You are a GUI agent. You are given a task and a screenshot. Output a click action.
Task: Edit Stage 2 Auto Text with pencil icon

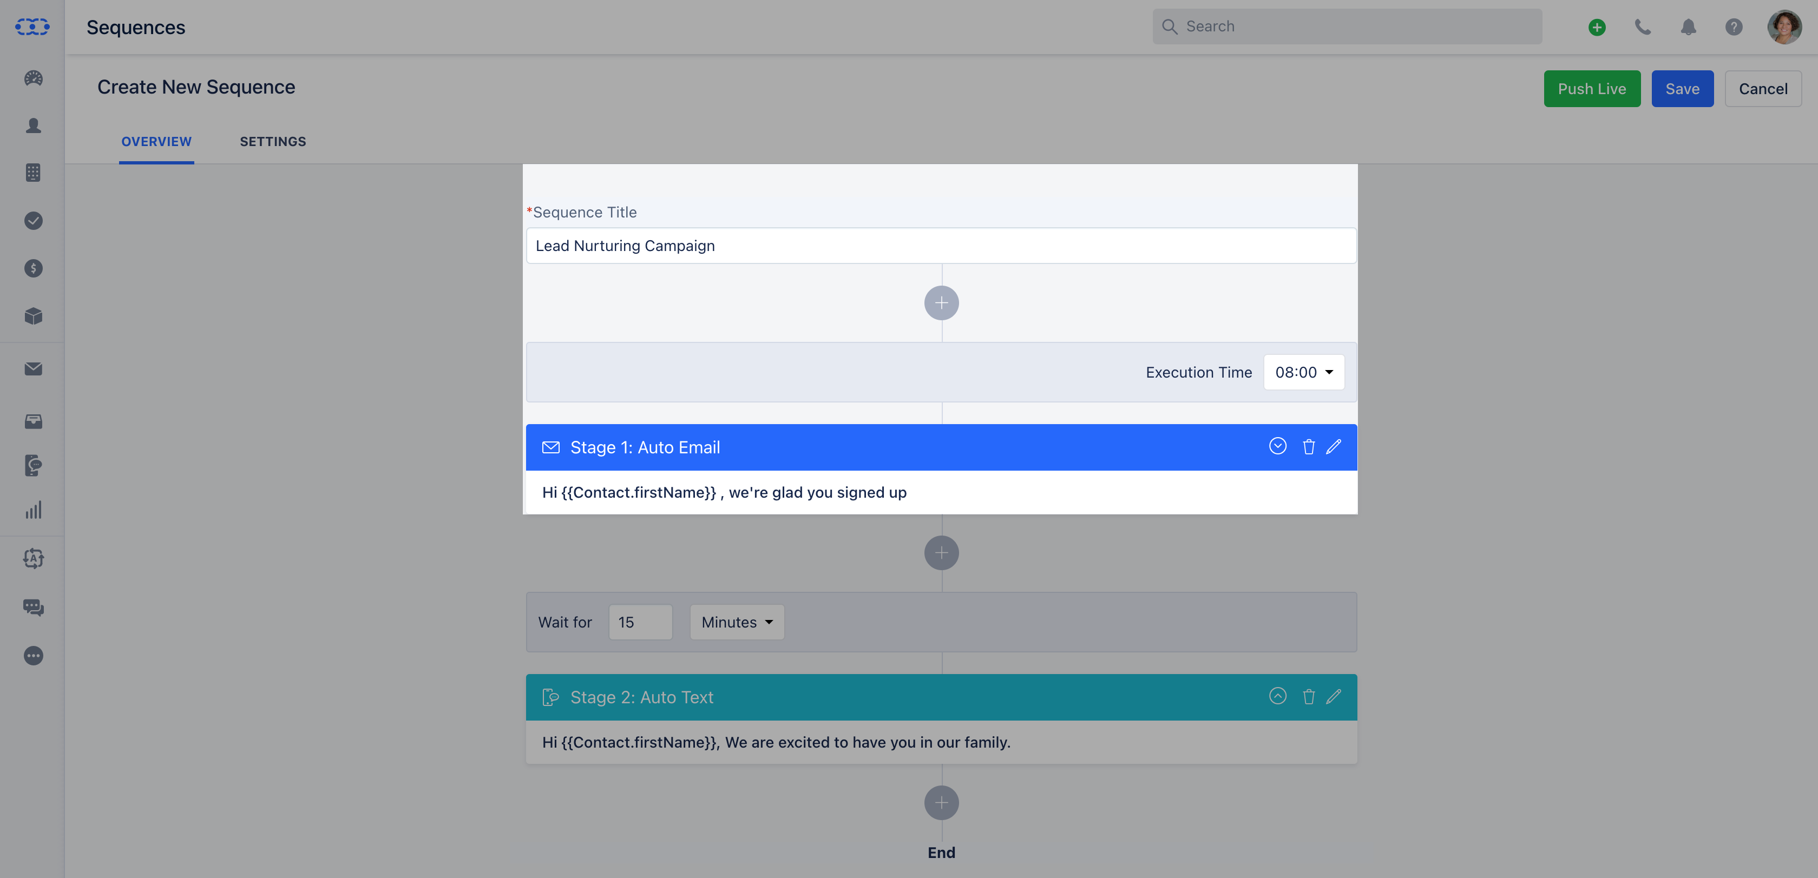point(1334,697)
